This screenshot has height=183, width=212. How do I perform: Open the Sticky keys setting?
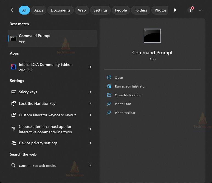[x=52, y=92]
